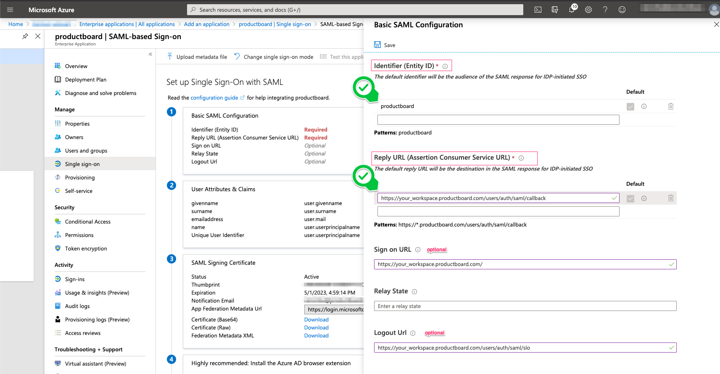Open the Cloud Shell icon in top bar
This screenshot has height=374, width=720.
click(x=538, y=10)
